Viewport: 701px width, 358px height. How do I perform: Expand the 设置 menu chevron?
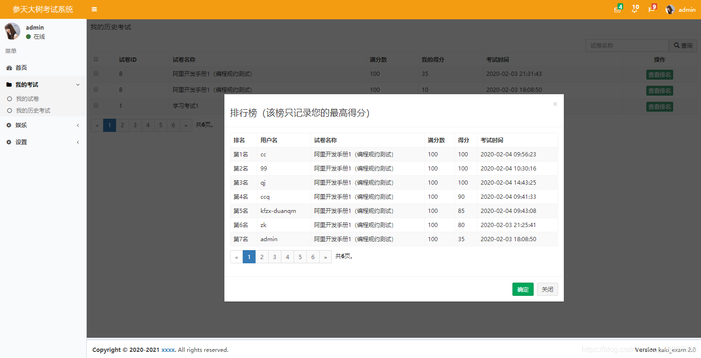coord(78,142)
